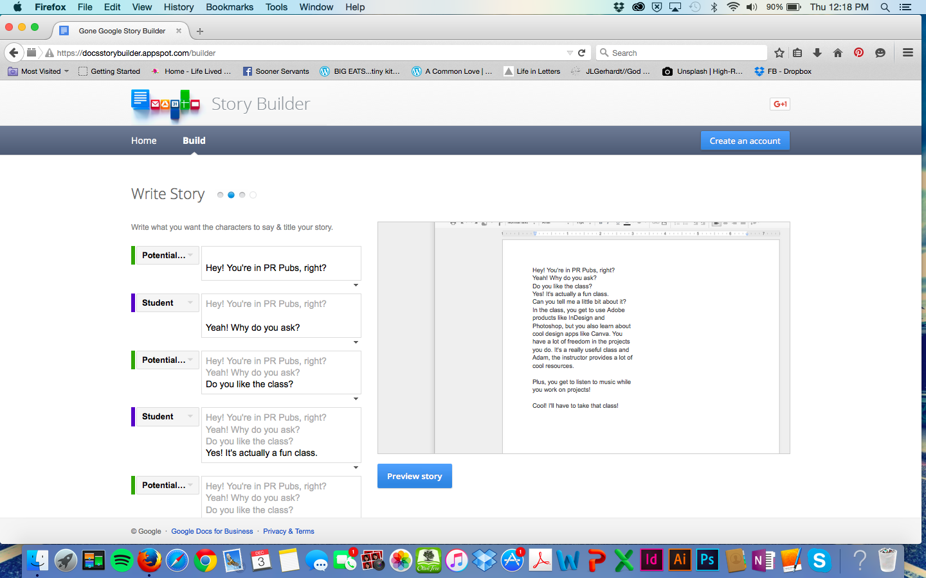The height and width of the screenshot is (578, 926).
Task: Open InDesign from the Dock
Action: (x=651, y=559)
